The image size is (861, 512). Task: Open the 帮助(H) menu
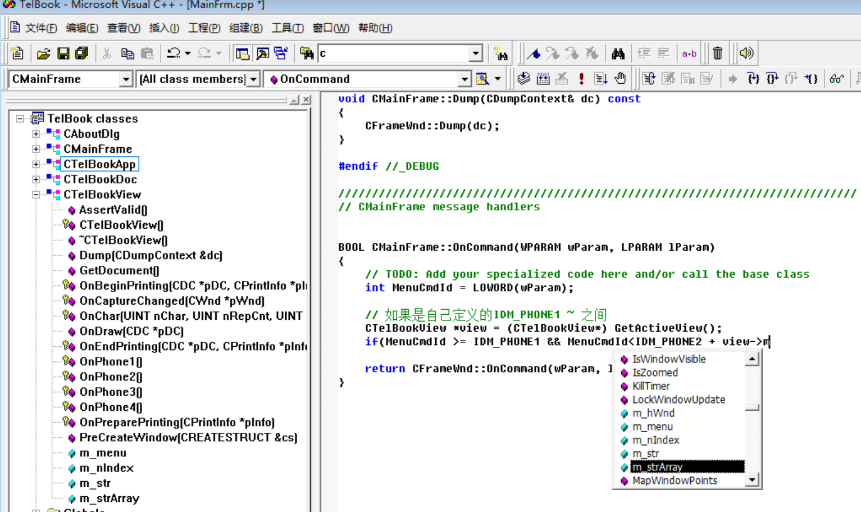coord(375,28)
